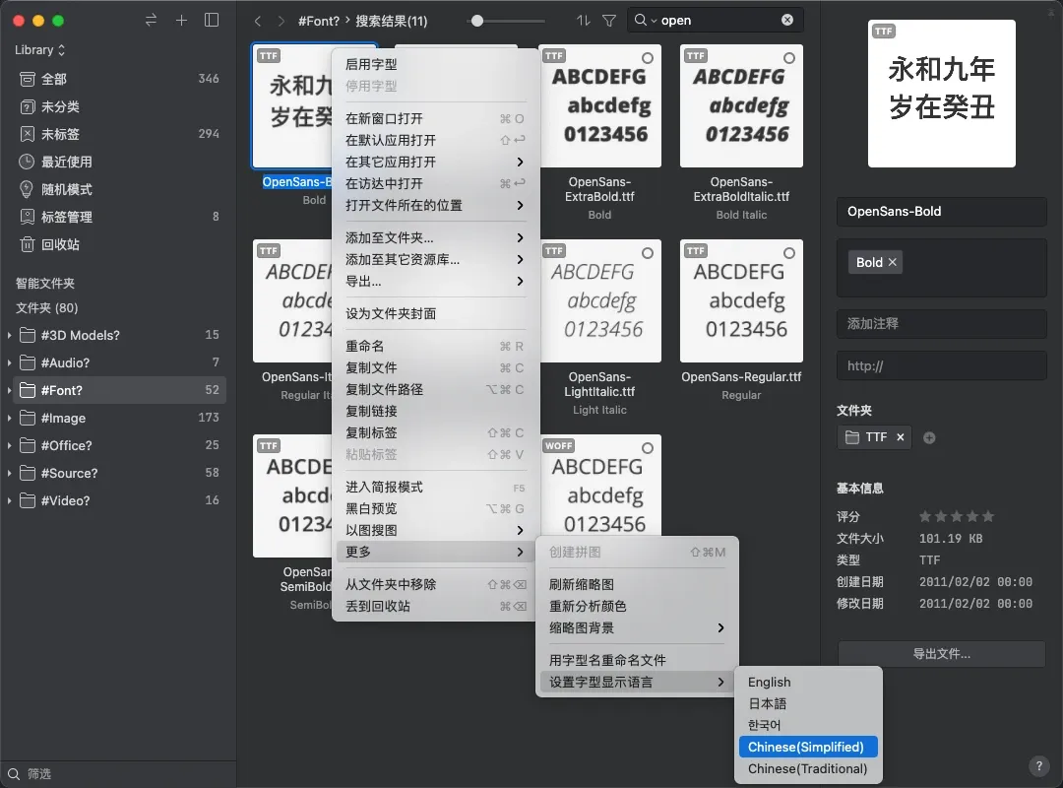Select the #Font? folder
The height and width of the screenshot is (788, 1063).
point(119,390)
